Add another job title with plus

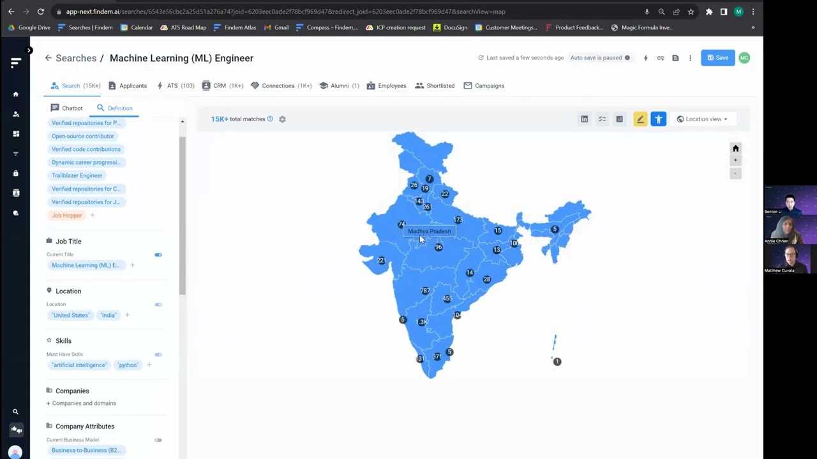click(x=132, y=265)
